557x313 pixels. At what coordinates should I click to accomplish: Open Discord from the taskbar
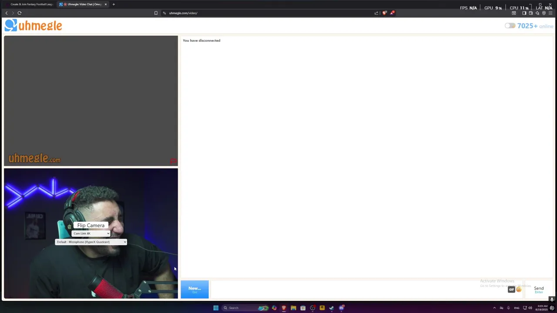pyautogui.click(x=342, y=308)
